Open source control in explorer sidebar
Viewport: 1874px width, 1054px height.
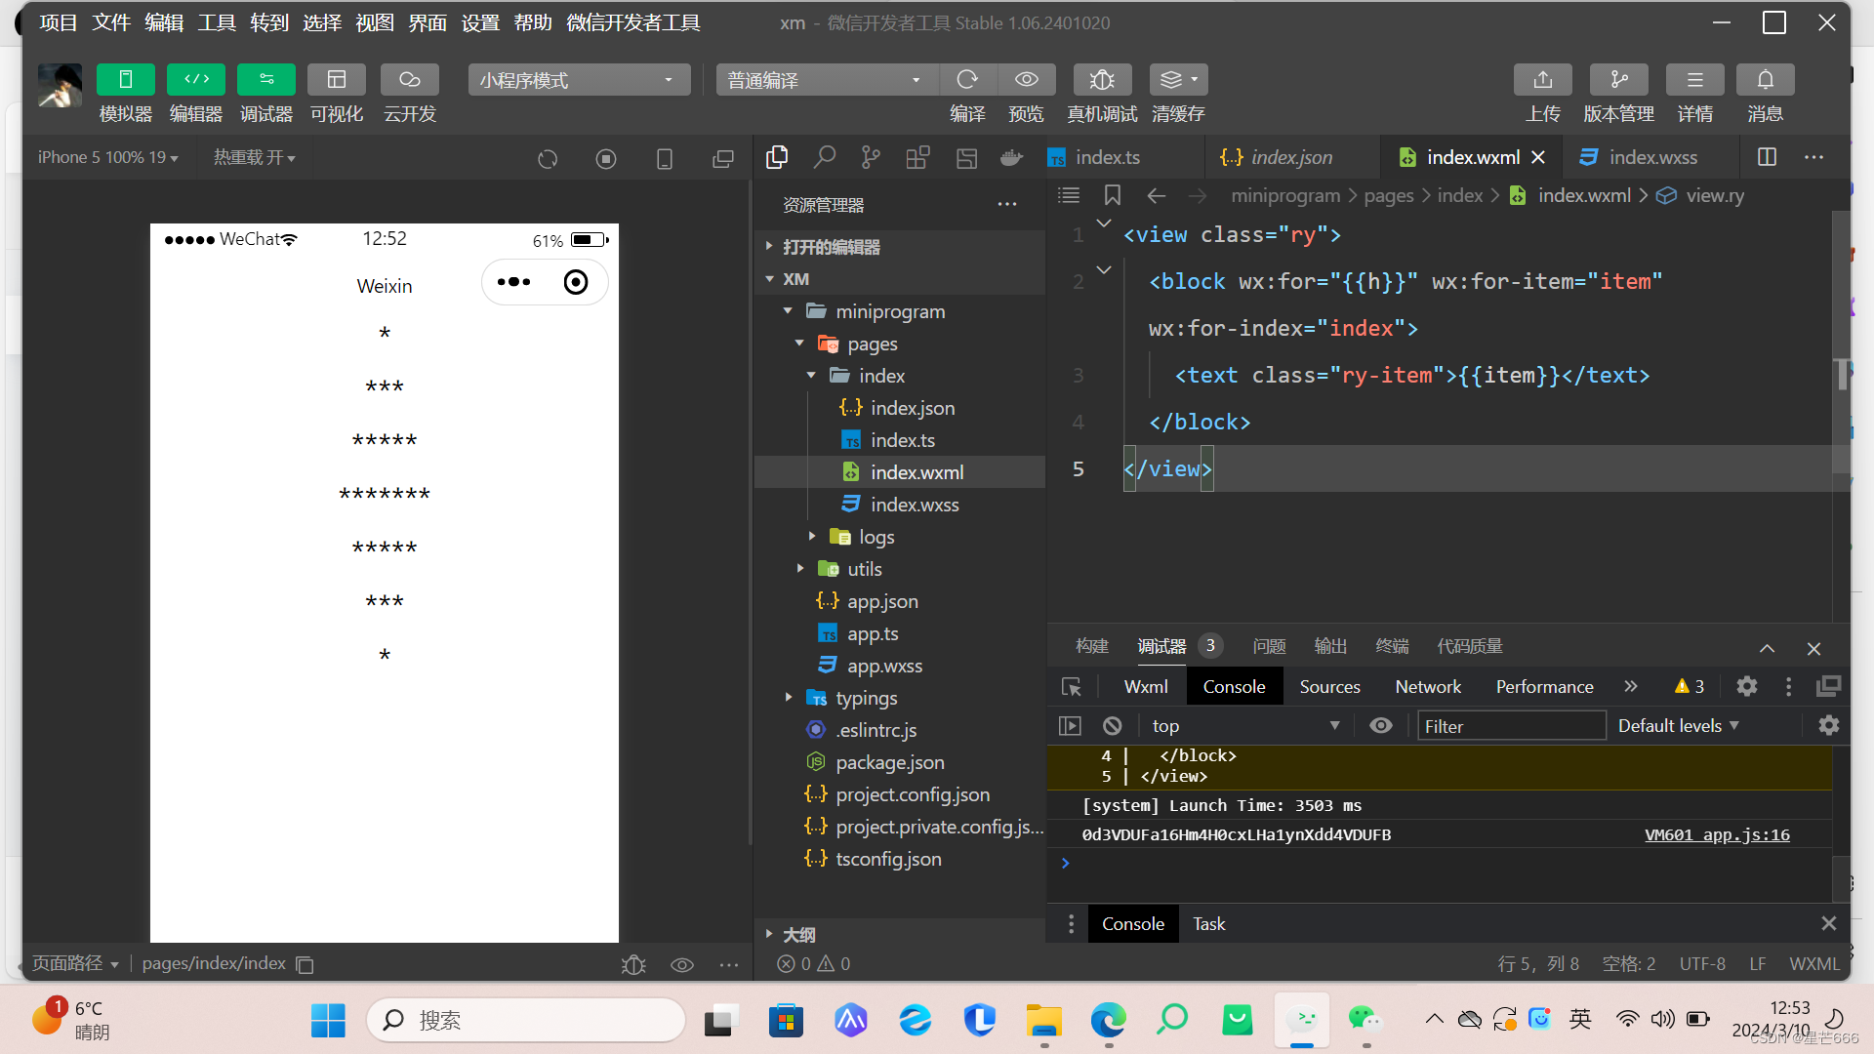pyautogui.click(x=871, y=157)
